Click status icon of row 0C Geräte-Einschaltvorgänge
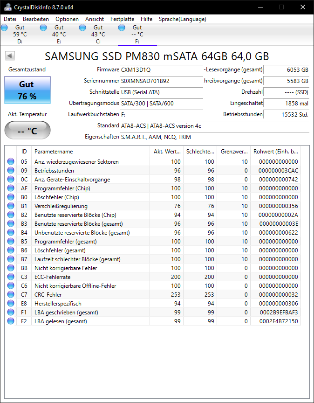 tap(11, 180)
